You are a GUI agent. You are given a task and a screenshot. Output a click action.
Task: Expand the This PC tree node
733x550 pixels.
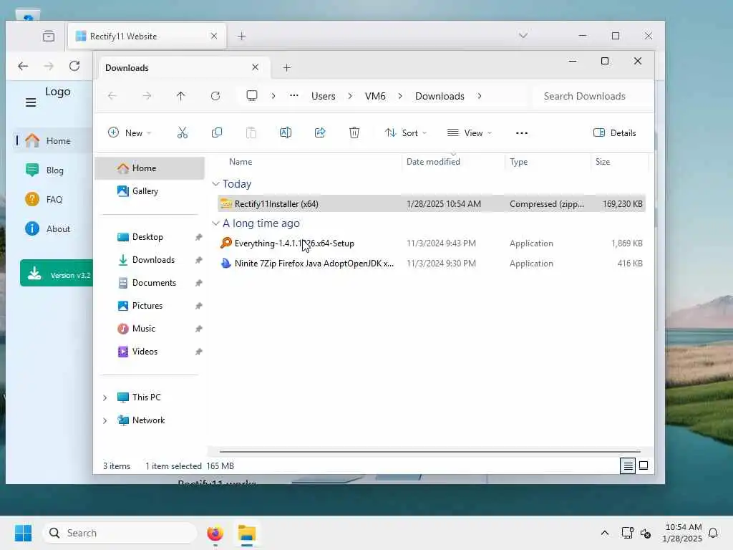point(105,397)
